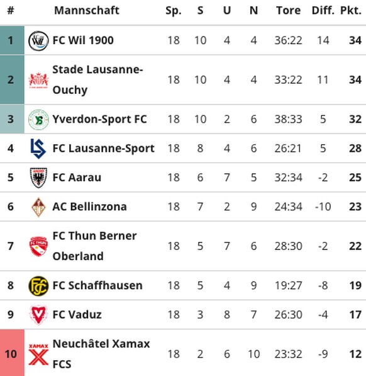
Task: Select the FC Aarau team name
Action: coord(77,178)
